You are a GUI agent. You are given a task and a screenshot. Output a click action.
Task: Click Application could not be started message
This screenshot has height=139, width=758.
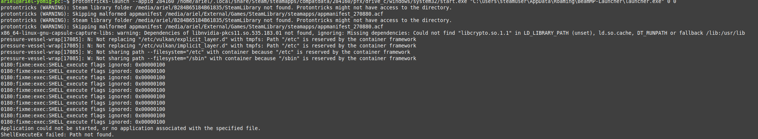(x=131, y=129)
